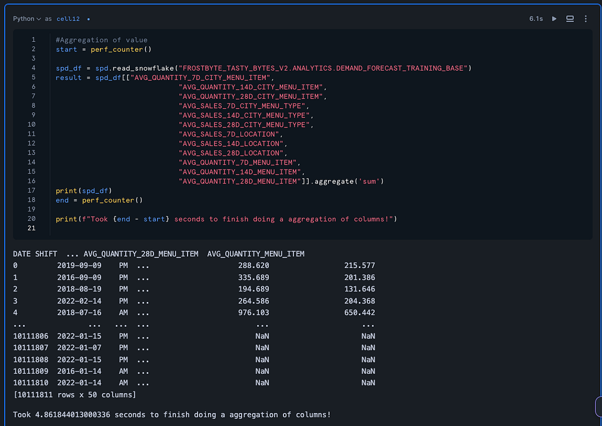Click the '#Aggregation of value' comment line
This screenshot has height=426, width=602.
point(101,40)
